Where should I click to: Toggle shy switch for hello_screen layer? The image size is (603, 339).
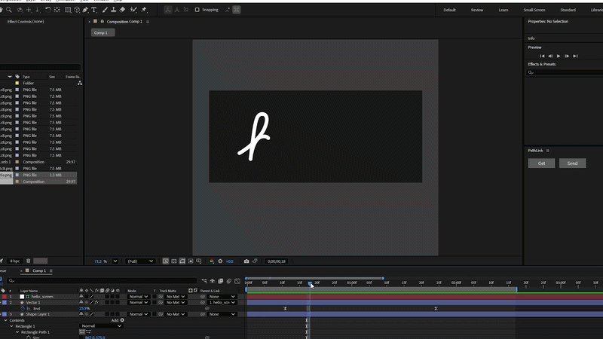click(81, 297)
